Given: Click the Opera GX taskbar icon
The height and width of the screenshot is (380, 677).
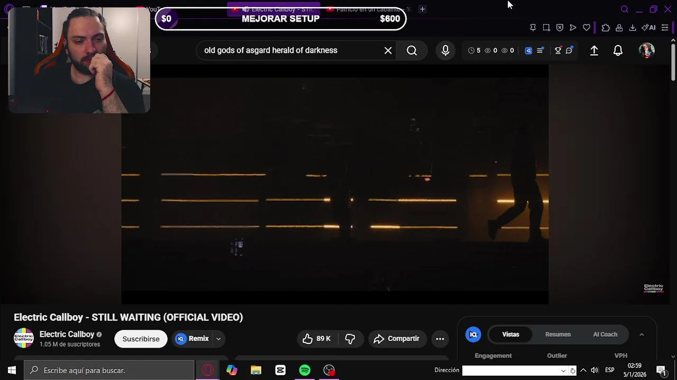Looking at the screenshot, I should (207, 370).
